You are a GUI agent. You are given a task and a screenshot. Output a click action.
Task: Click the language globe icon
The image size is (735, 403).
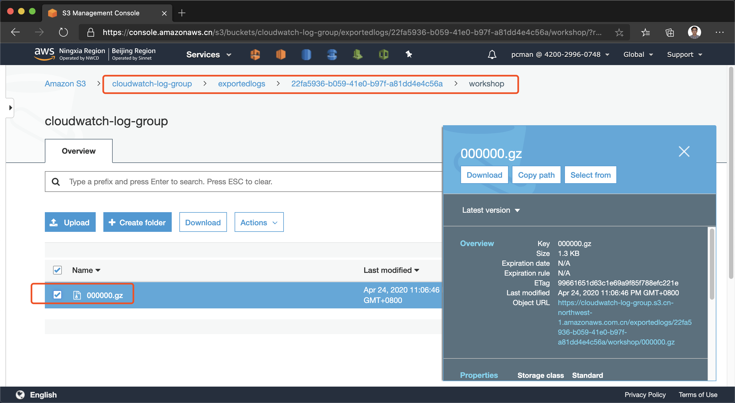[20, 395]
